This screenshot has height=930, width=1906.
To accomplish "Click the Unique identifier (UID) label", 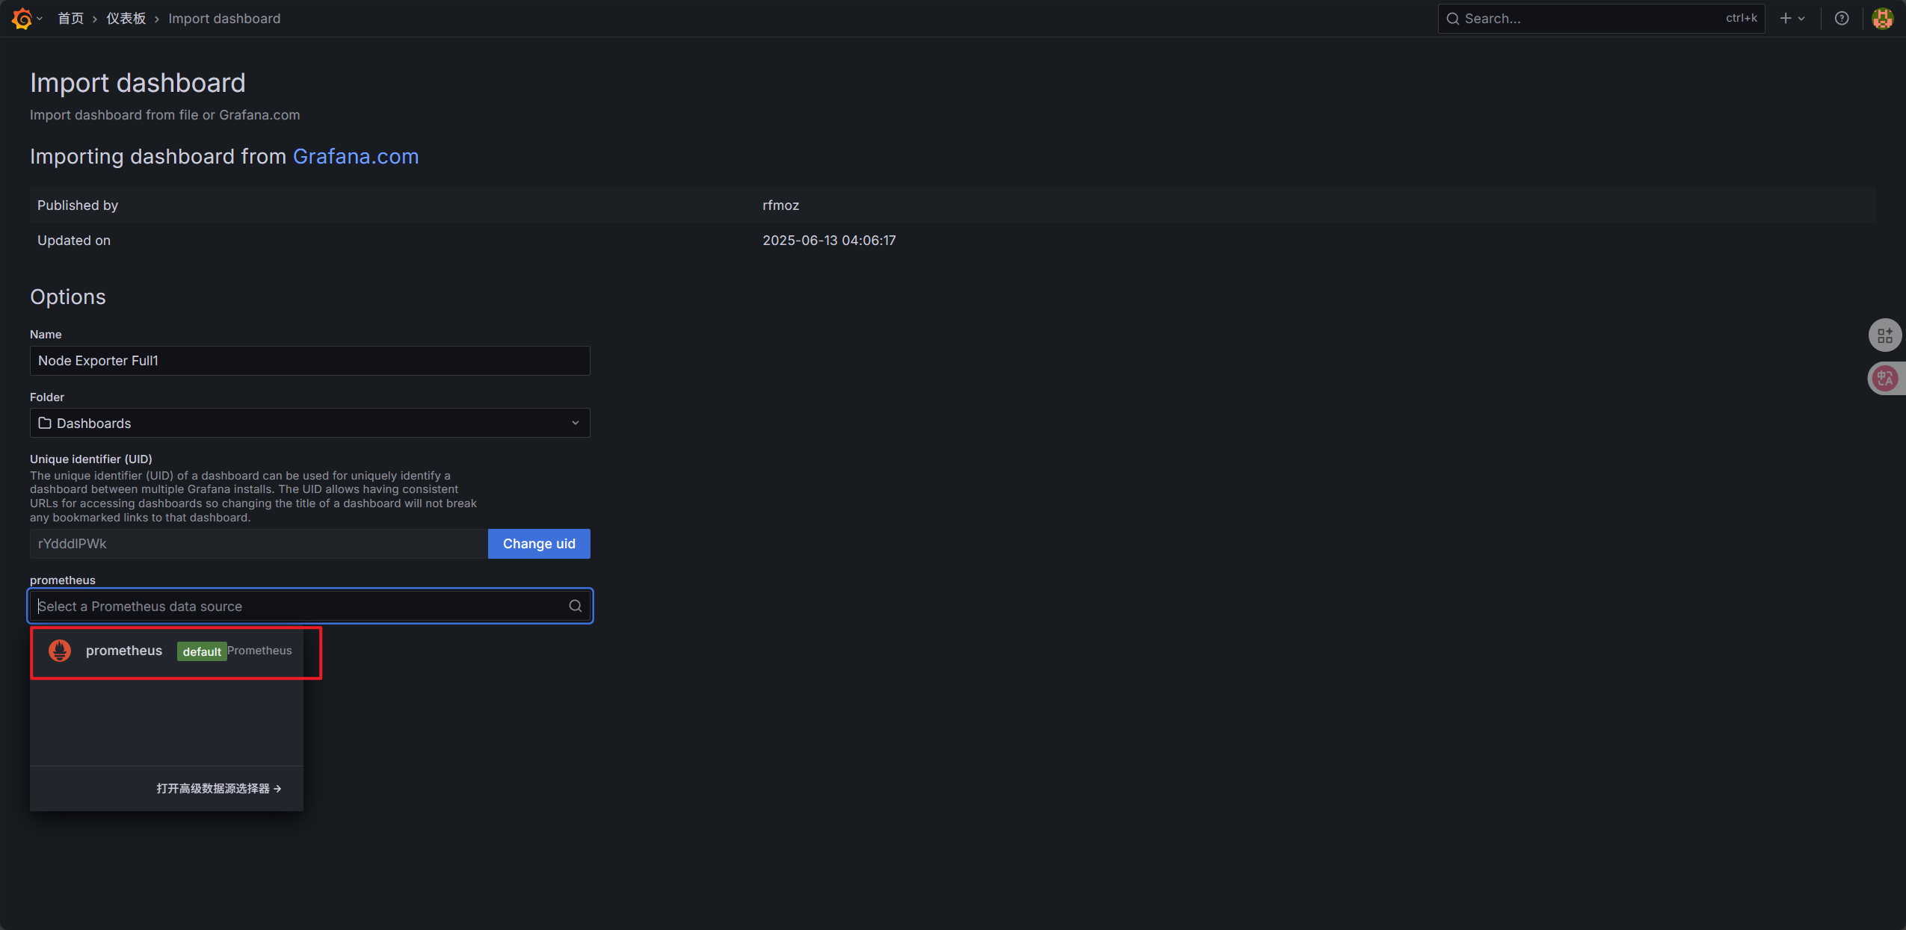I will (x=91, y=459).
